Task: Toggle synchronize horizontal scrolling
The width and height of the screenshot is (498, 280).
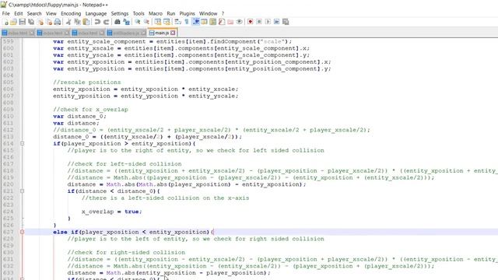Action: [x=167, y=22]
